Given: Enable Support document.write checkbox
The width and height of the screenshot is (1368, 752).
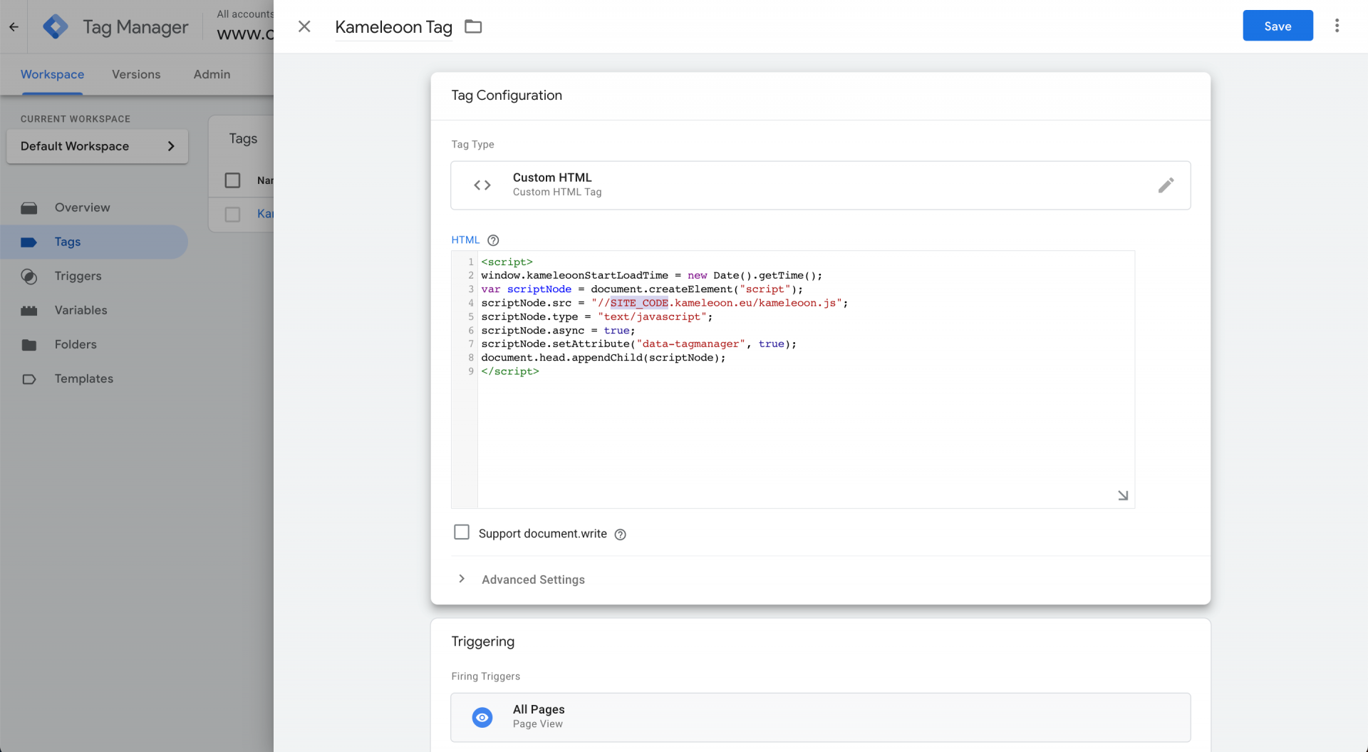Looking at the screenshot, I should tap(462, 532).
